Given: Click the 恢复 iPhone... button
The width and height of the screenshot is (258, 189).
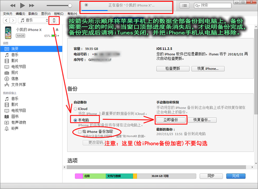Looking at the screenshot, I should [x=208, y=69].
